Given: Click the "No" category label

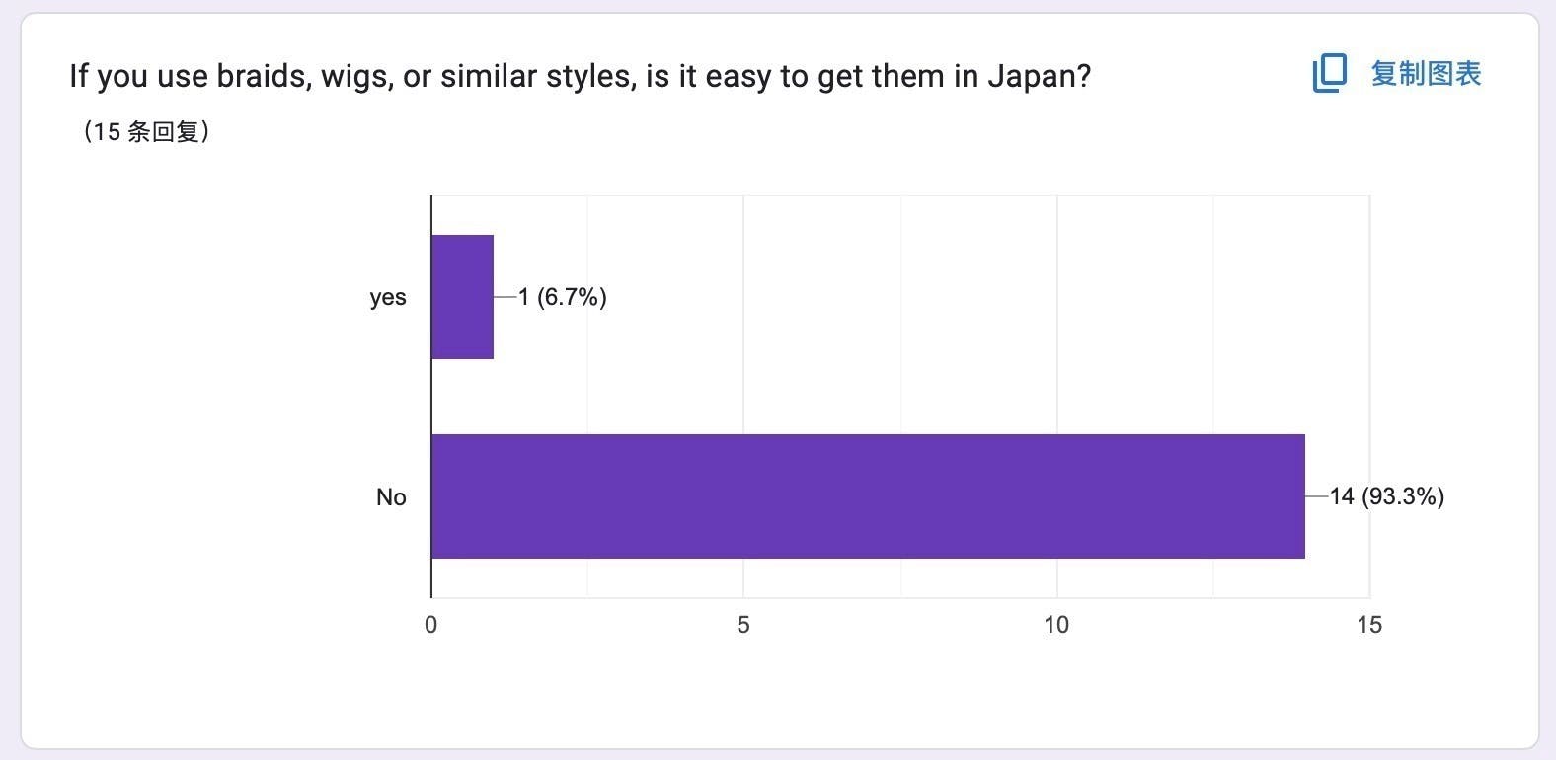Looking at the screenshot, I should [391, 497].
